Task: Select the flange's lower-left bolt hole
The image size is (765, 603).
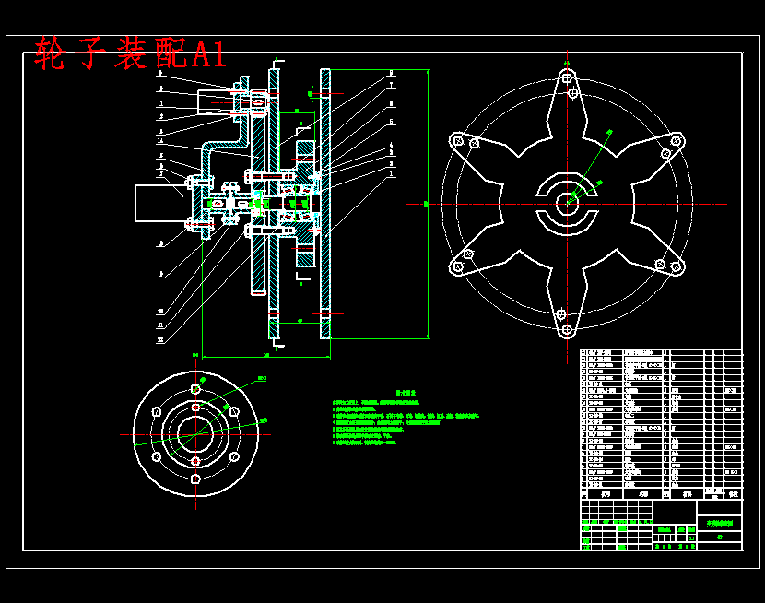Action: pos(157,456)
